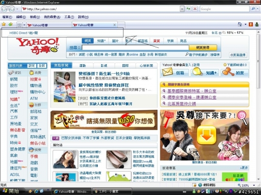This screenshot has height=195, width=261.
Task: Click the green Messenger person toolbar icon
Action: pos(257,24)
